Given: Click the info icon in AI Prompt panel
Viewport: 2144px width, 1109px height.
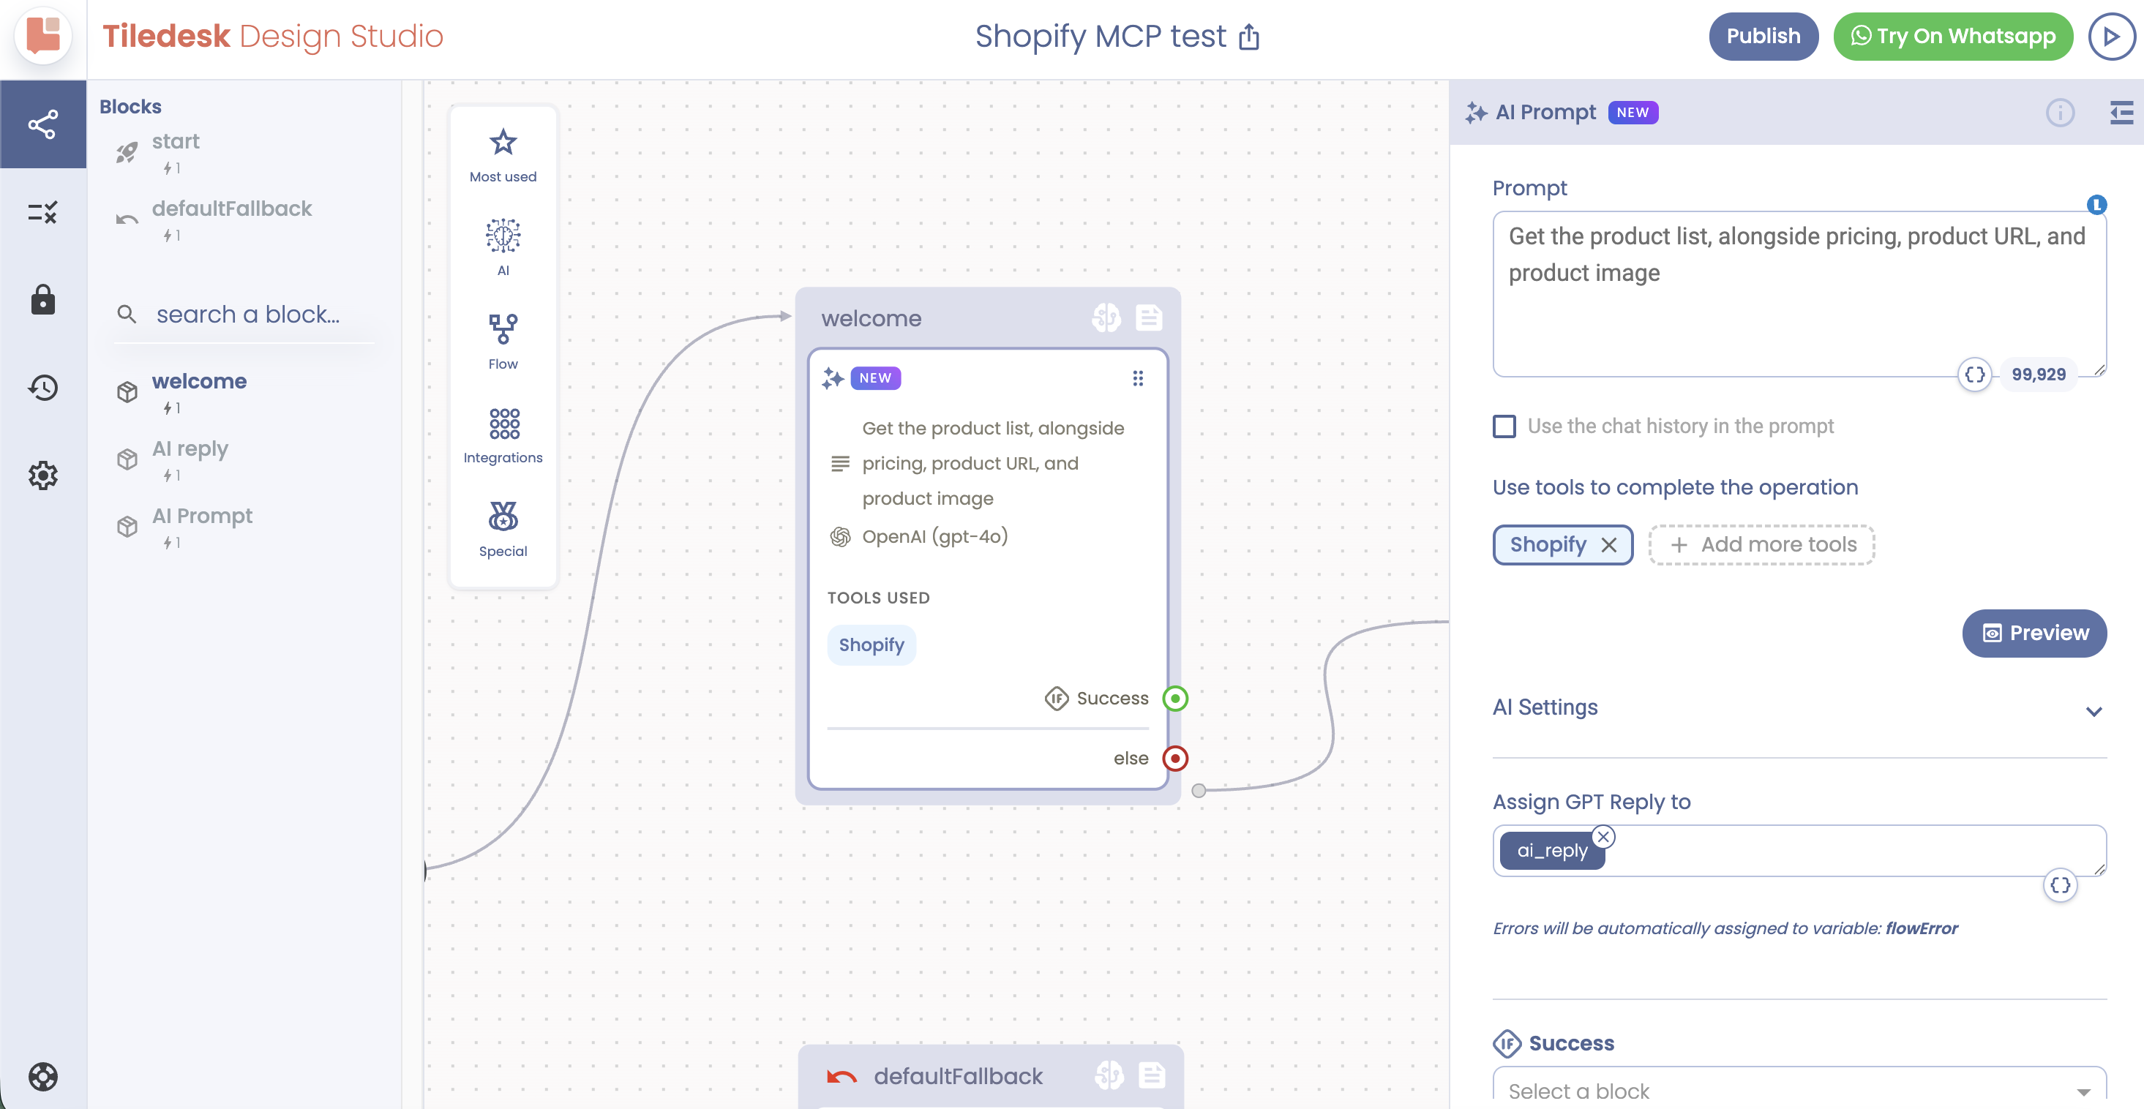Looking at the screenshot, I should pyautogui.click(x=2060, y=113).
